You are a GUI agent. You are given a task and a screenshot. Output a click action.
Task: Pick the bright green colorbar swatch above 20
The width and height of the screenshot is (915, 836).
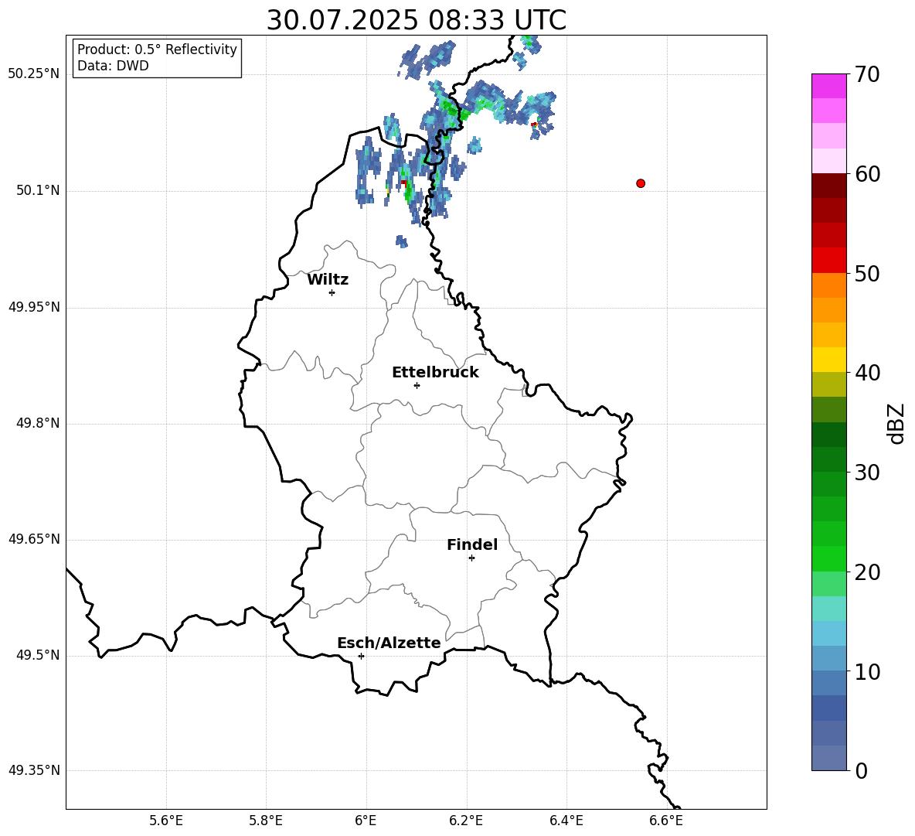828,558
